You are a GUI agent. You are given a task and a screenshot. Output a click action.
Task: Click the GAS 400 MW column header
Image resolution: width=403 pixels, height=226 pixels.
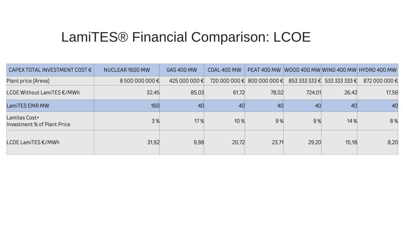pos(182,70)
